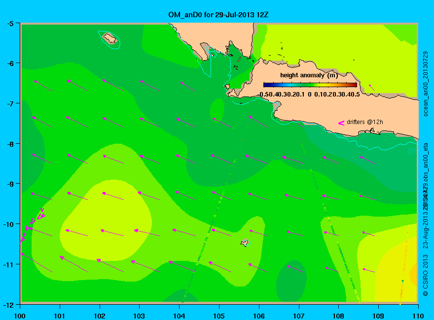Click the x-axis label "109"

378,316
